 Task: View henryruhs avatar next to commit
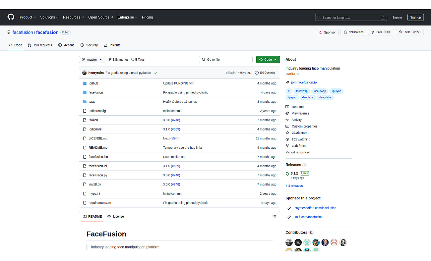(85, 73)
